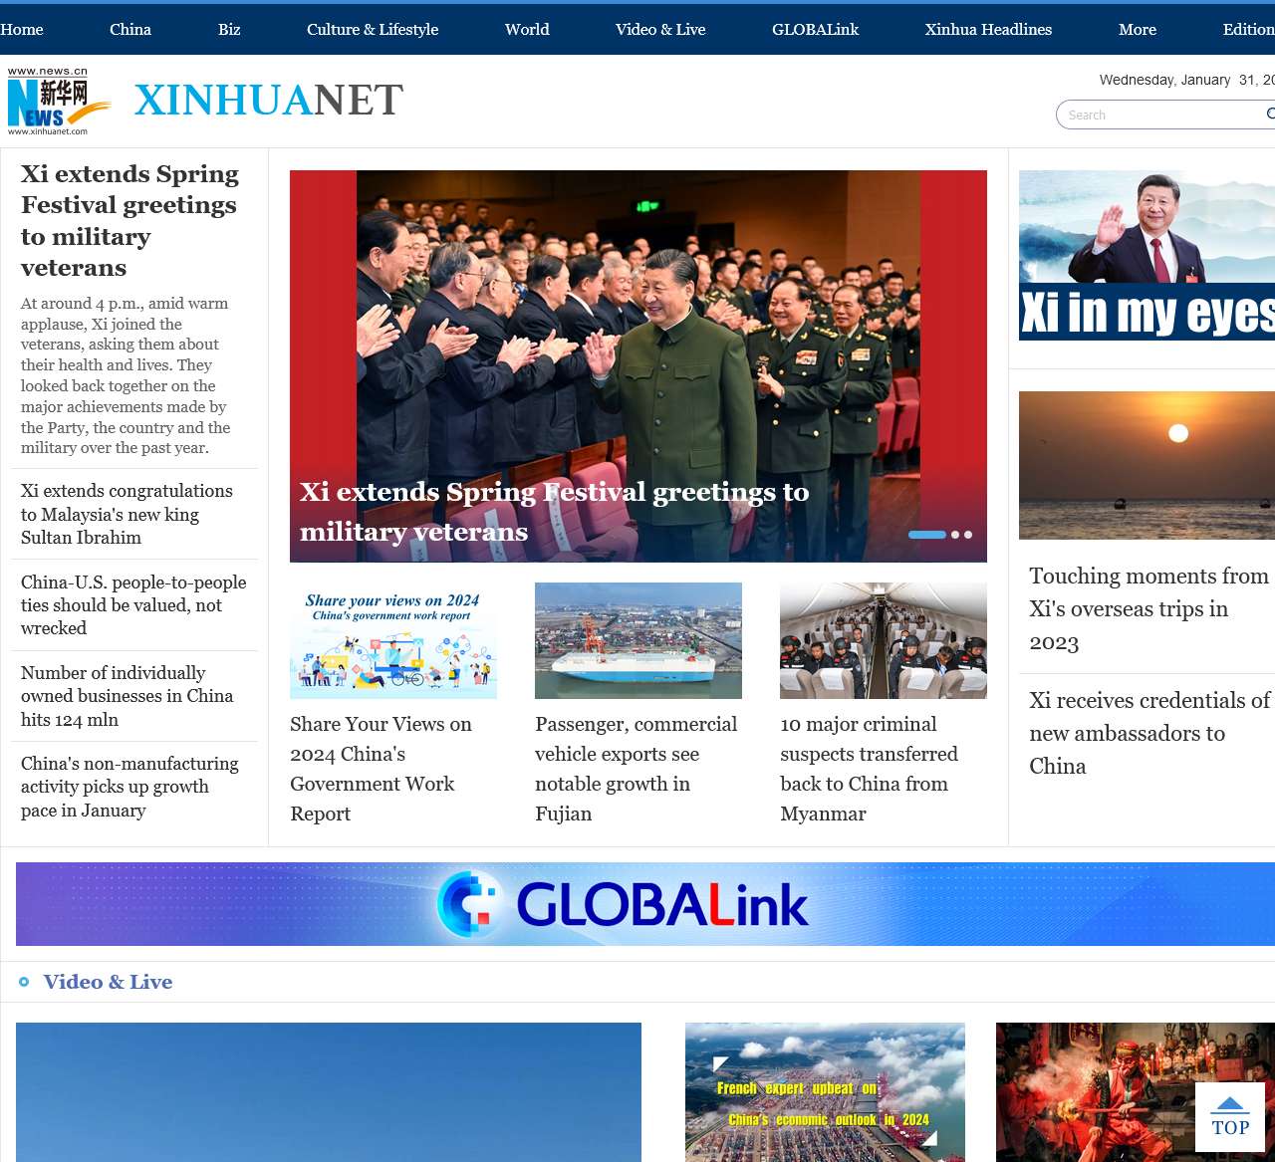
Task: Click carousel caption about military veterans
Action: (554, 512)
